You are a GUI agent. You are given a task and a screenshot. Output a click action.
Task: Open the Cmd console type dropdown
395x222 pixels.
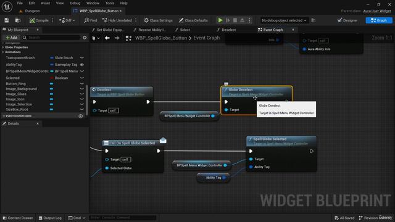pos(77,218)
